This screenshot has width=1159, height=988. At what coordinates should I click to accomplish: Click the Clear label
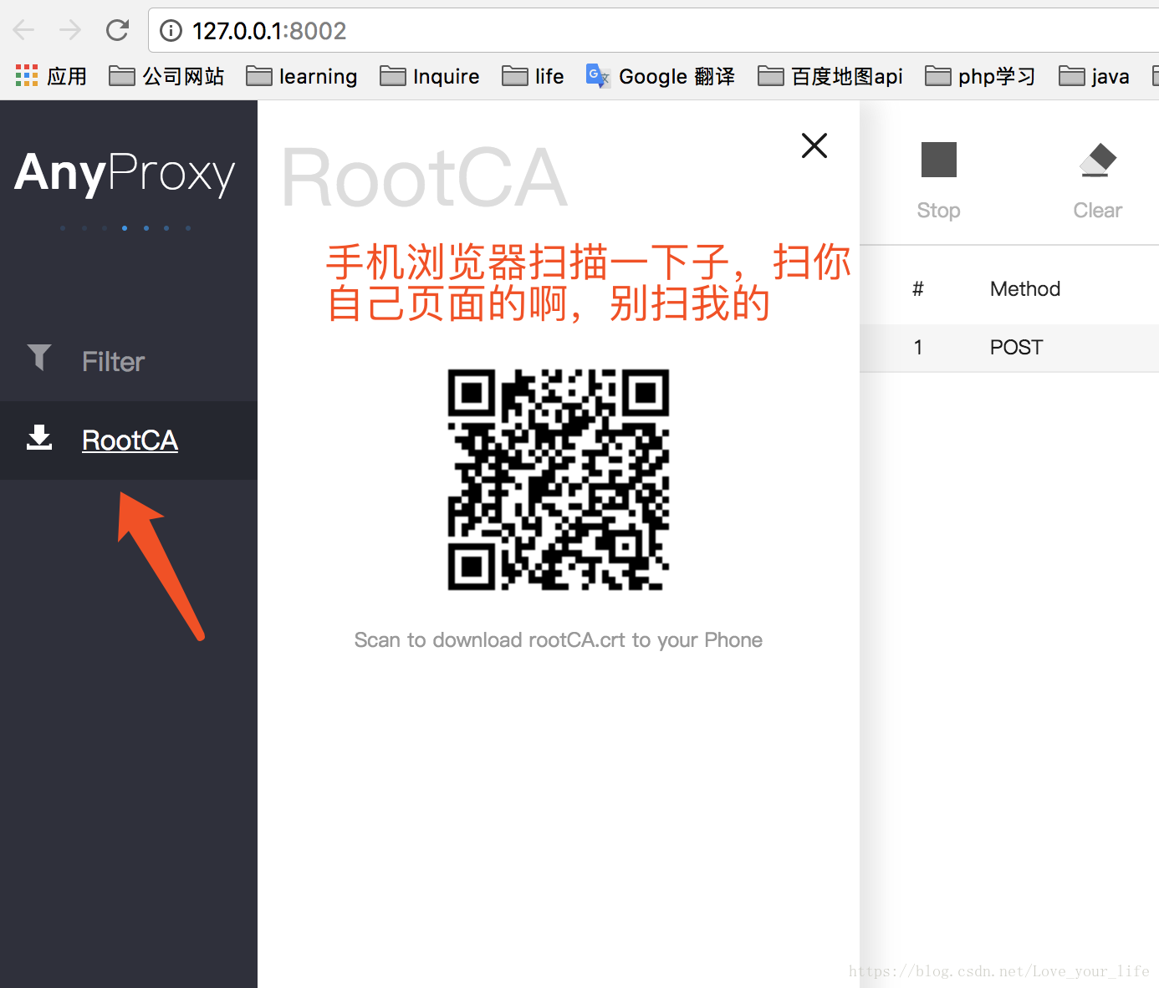1098,211
